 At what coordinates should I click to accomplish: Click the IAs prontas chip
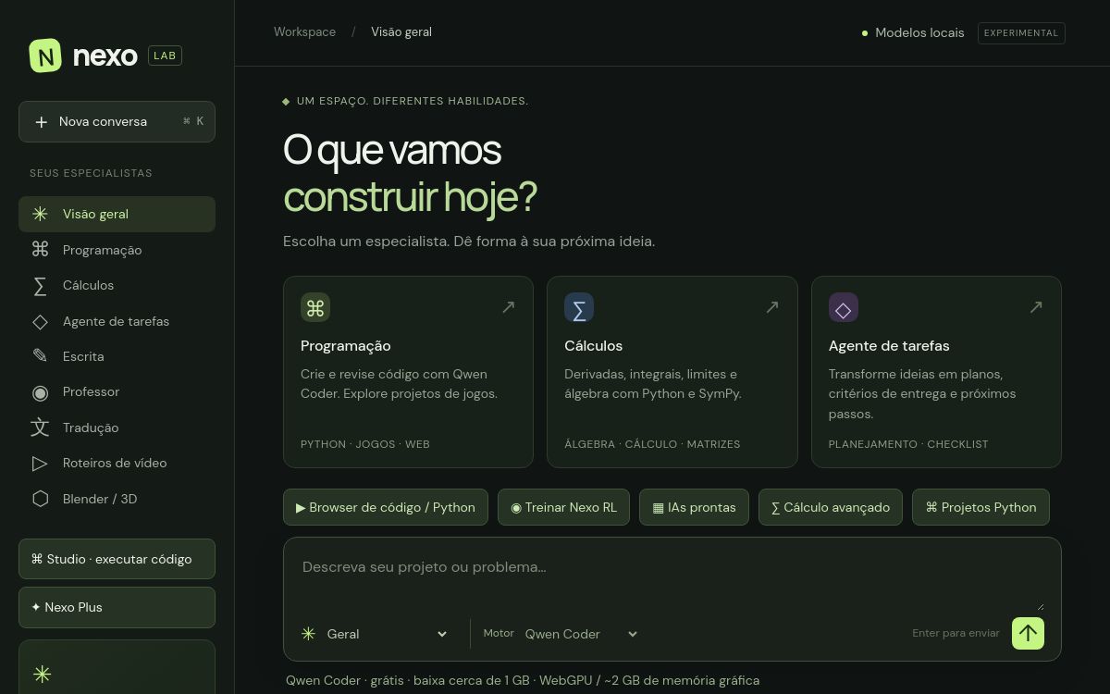click(x=694, y=507)
